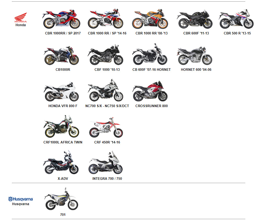Screen dimensions: 264x223
Task: Click the 'X-ADV' text label
Action: click(x=63, y=178)
